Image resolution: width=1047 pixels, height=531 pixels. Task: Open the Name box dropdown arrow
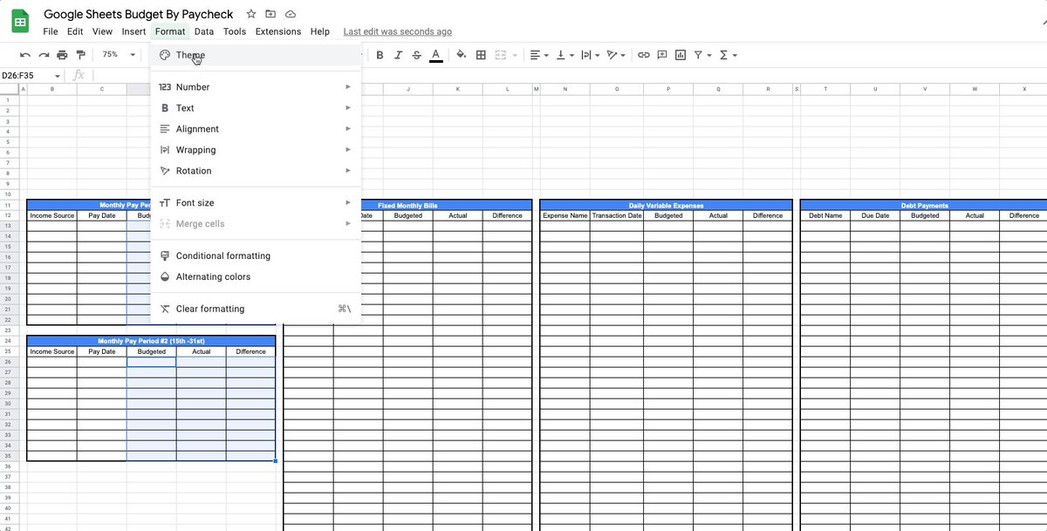pyautogui.click(x=58, y=76)
